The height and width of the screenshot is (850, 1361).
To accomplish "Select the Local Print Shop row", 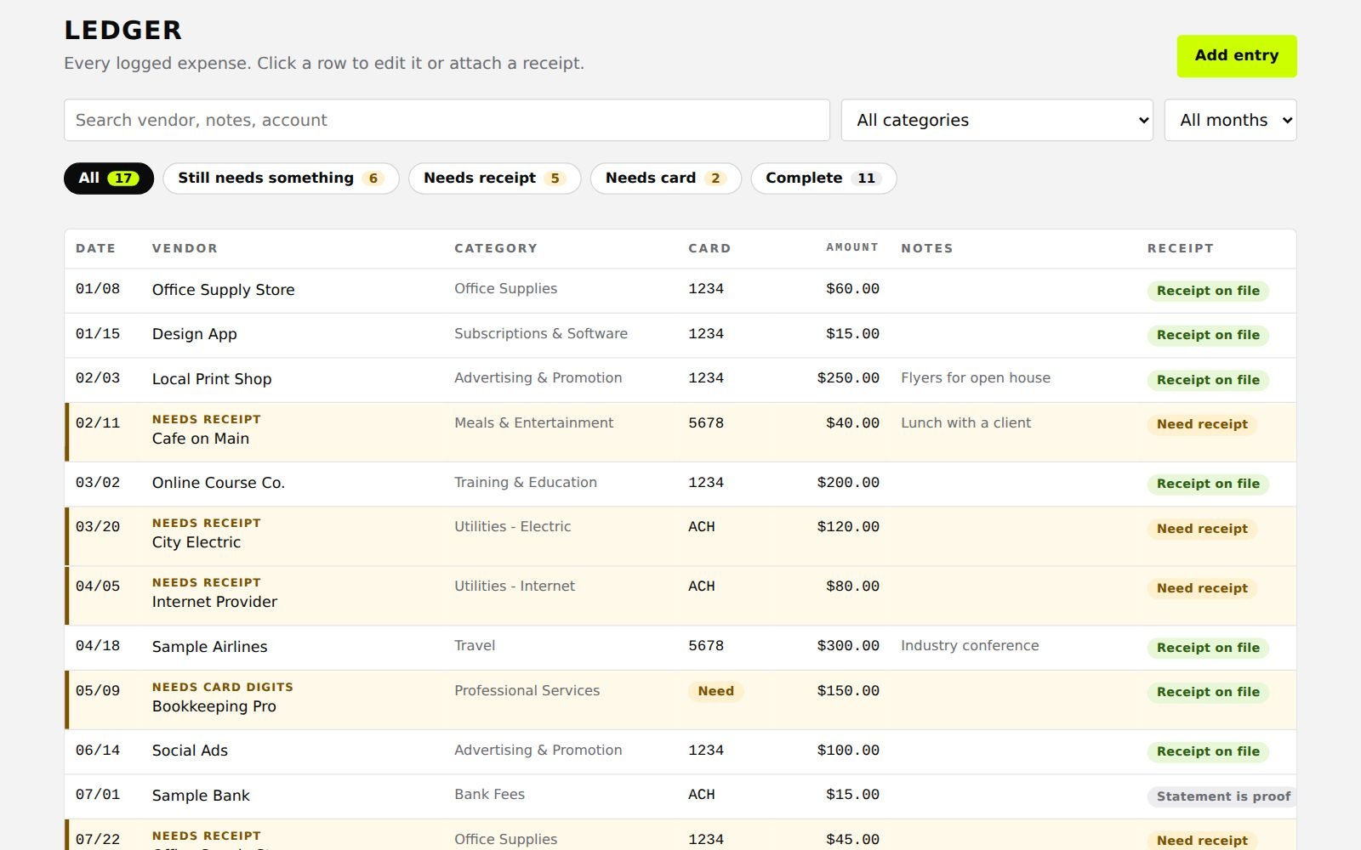I will click(680, 380).
